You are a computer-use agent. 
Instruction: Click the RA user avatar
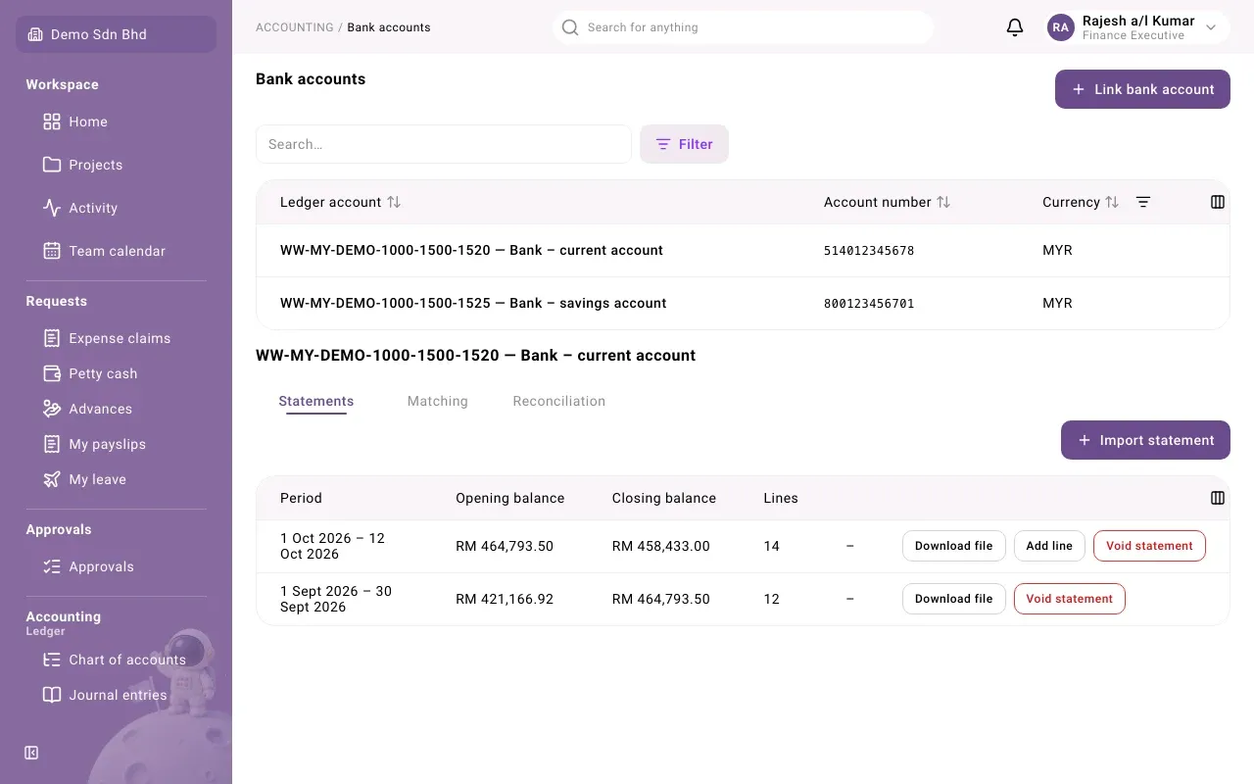click(x=1061, y=27)
